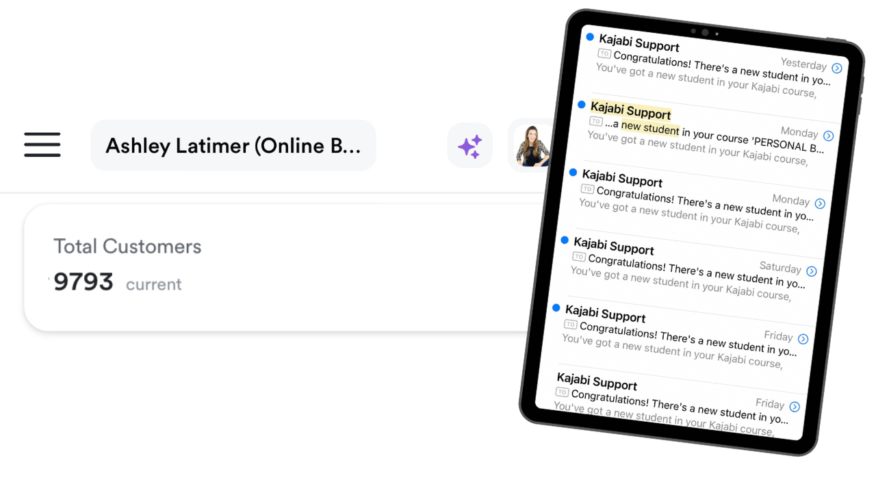Click the unread dot beside highlighted Kajabi Support
The height and width of the screenshot is (493, 876).
[x=582, y=105]
